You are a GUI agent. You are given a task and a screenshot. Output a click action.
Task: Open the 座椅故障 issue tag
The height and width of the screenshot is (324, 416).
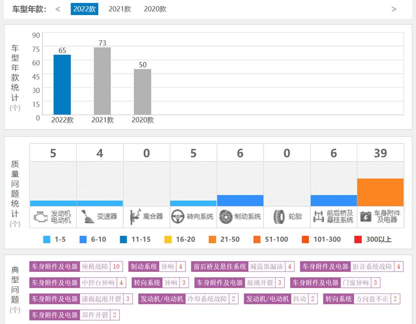(76, 267)
